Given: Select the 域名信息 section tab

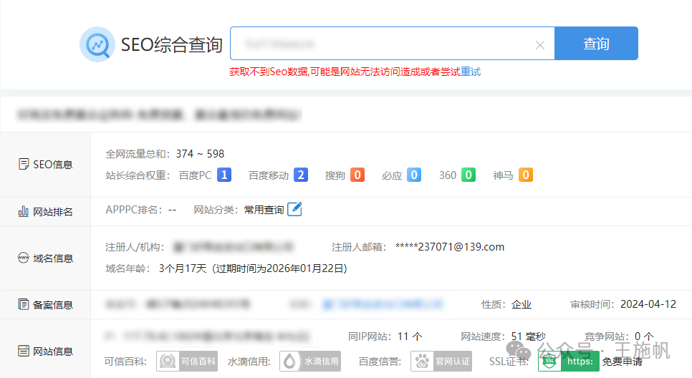Looking at the screenshot, I should pos(45,258).
